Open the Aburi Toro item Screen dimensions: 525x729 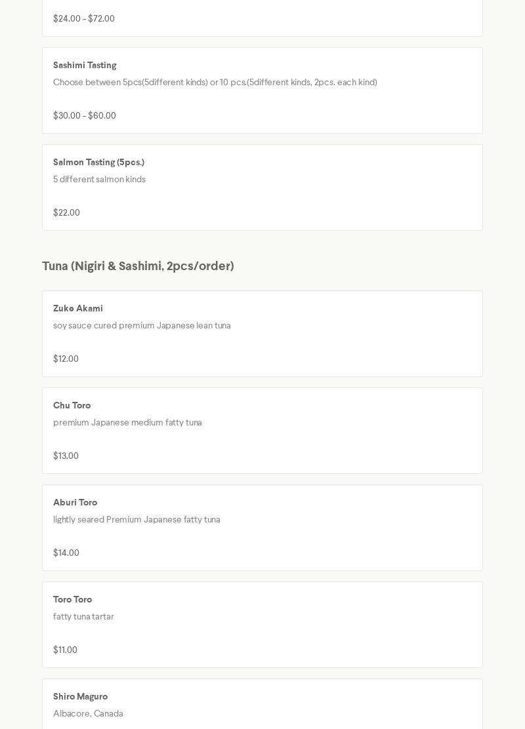coord(75,503)
